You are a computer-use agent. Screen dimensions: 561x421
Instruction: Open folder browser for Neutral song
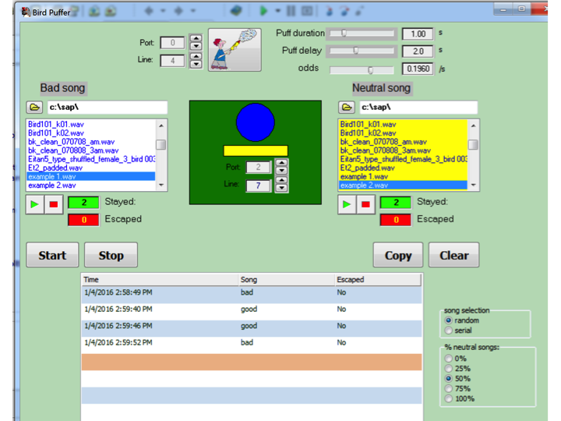pos(348,107)
